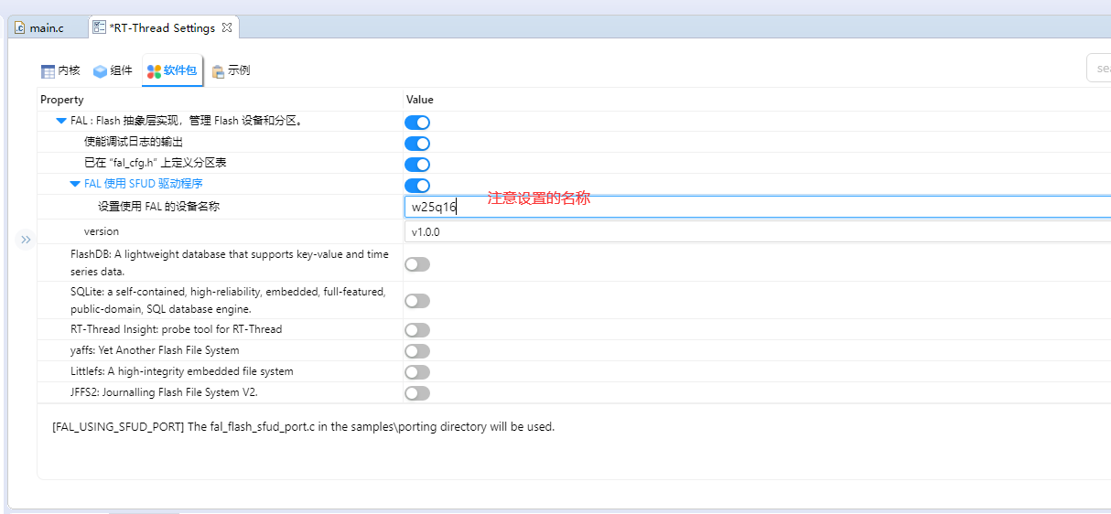Screen dimensions: 1111x514
Task: Toggle the fal_cfg.h partition table switch
Action: 417,164
